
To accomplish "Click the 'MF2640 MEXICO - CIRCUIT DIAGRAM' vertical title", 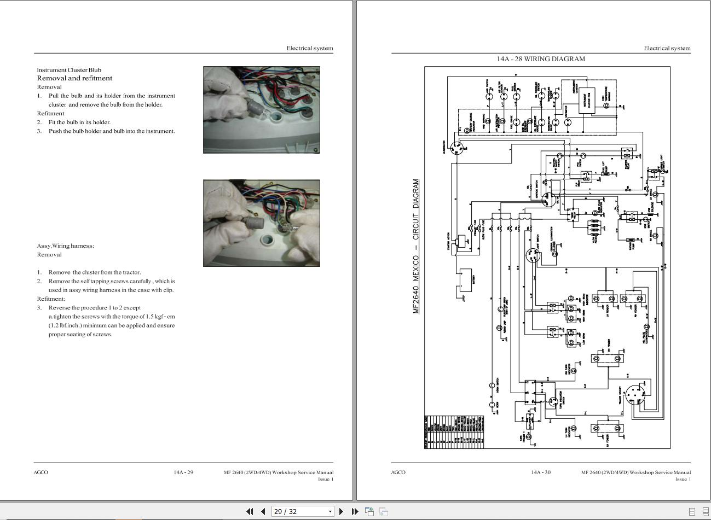I will coord(416,247).
